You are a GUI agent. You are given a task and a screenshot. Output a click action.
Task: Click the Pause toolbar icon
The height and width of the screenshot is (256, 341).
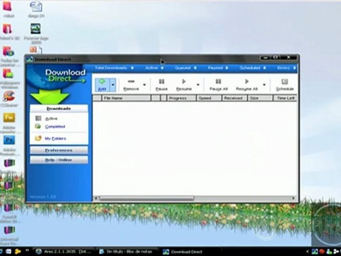tap(162, 85)
